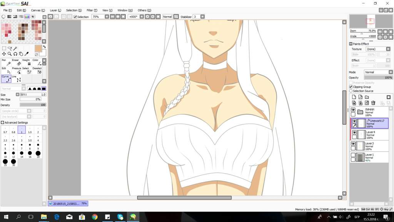Enable the Selection Source radio button
Viewport: 394px width, 222px height.
351,91
